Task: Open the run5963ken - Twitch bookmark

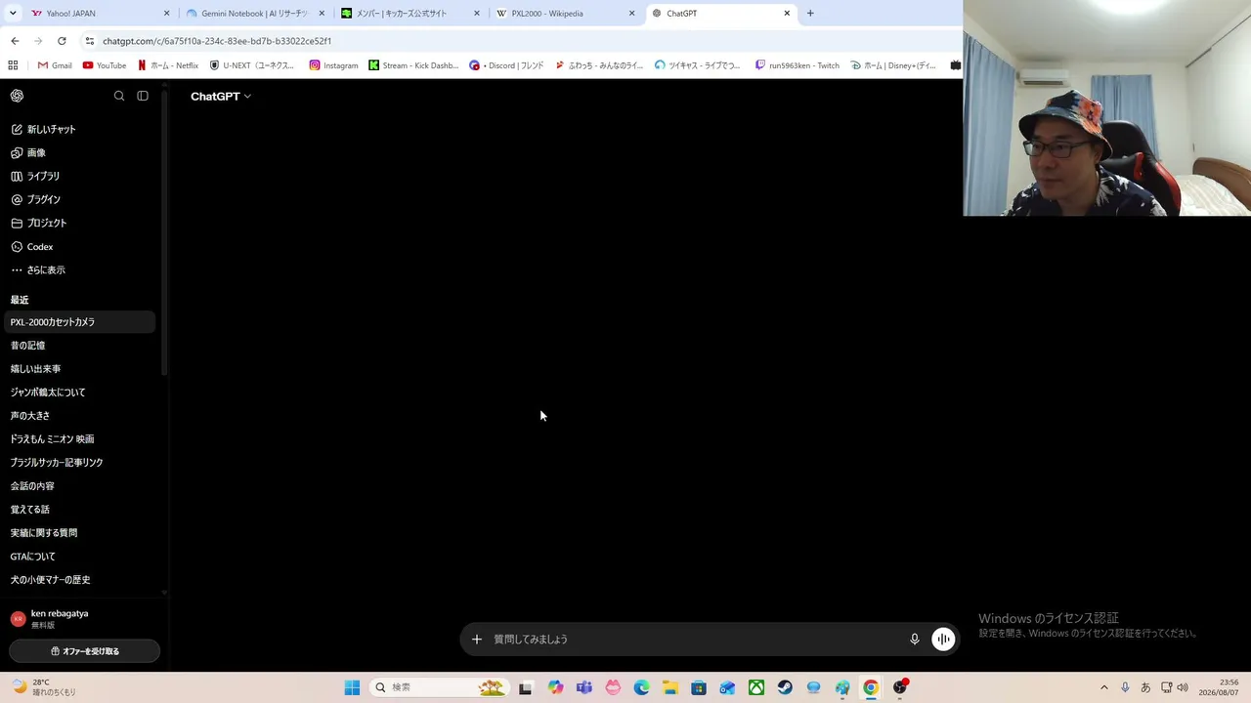Action: pyautogui.click(x=798, y=65)
